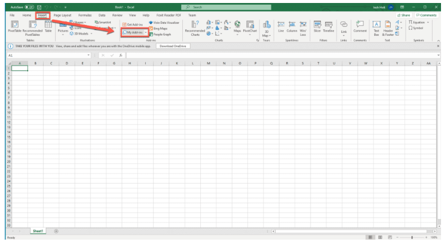Insert the People Graph add-in
Image resolution: width=444 pixels, height=245 pixels.
(x=160, y=35)
